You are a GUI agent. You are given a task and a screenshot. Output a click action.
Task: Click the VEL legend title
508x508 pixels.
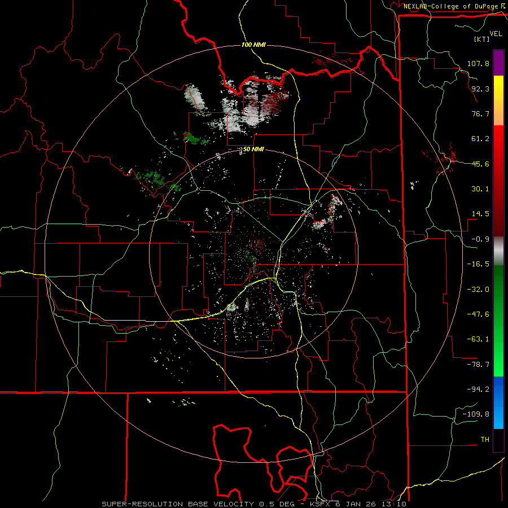coord(496,34)
